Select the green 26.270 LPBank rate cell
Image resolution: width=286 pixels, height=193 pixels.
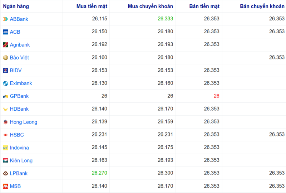99,173
